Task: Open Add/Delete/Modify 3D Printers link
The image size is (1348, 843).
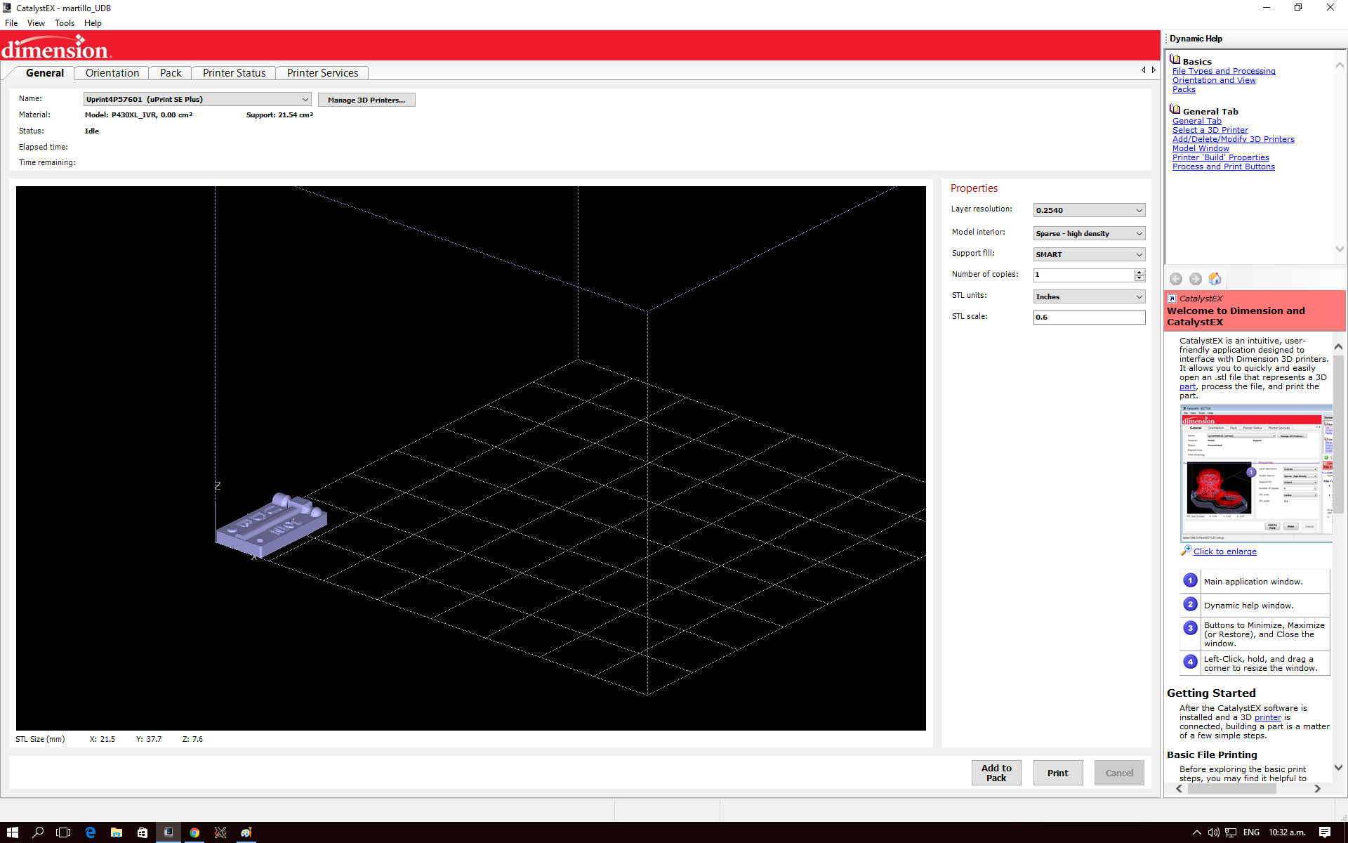Action: coord(1234,139)
